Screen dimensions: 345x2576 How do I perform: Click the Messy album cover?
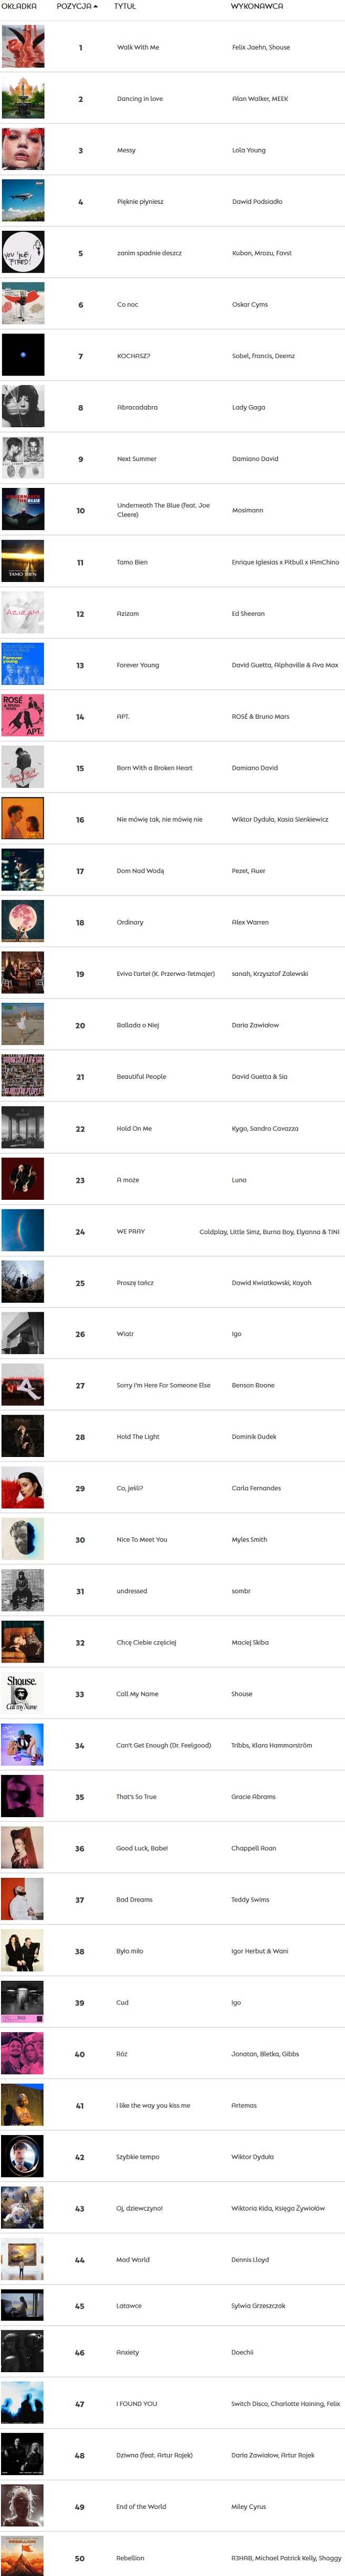23,150
